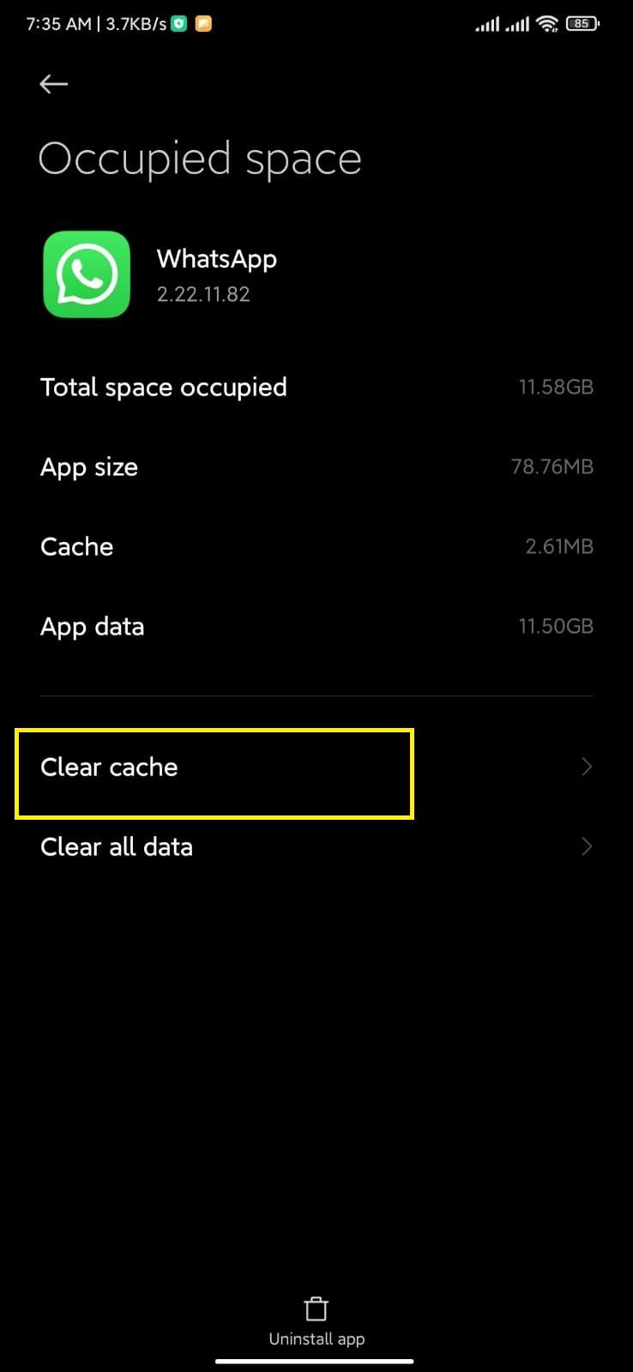Tap the orange notification icon in status bar

click(203, 24)
